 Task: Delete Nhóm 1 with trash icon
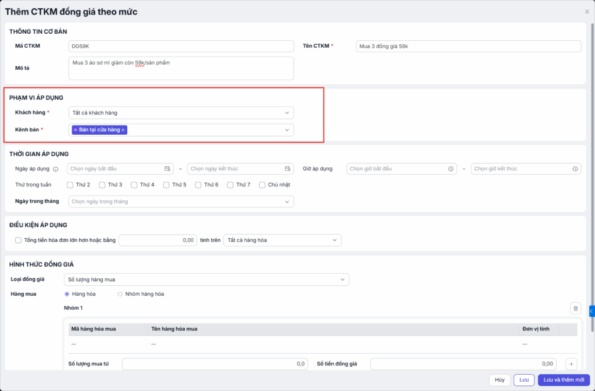[x=575, y=309]
